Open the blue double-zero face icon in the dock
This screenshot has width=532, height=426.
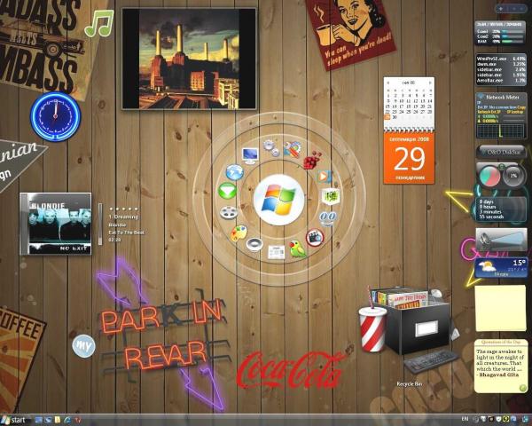pyautogui.click(x=328, y=218)
